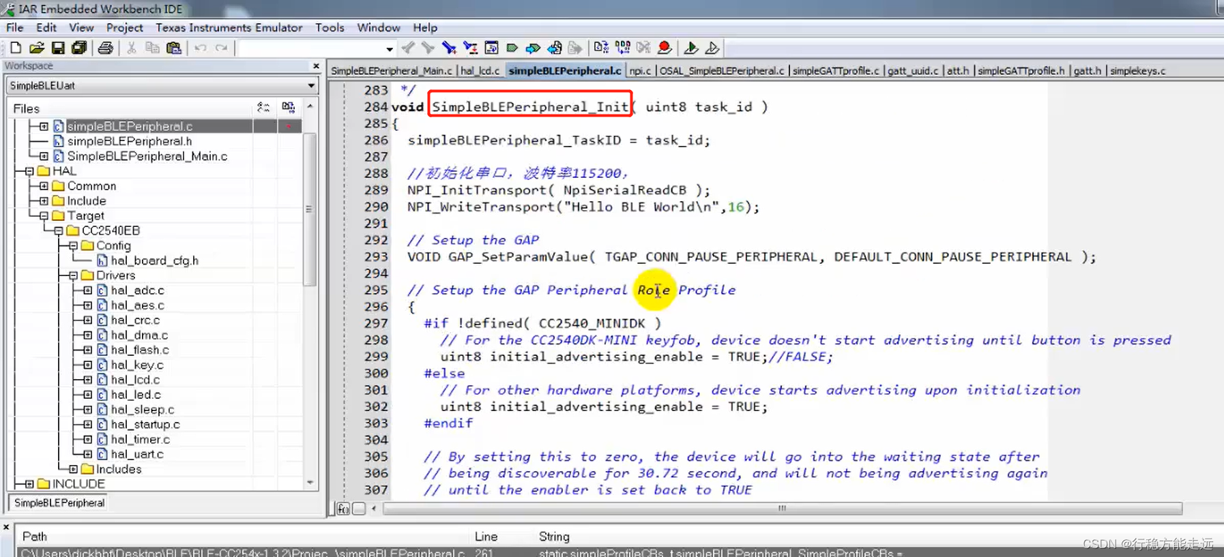Click the String column header
The image size is (1224, 557).
click(554, 537)
